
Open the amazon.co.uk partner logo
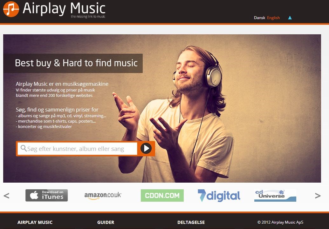103,195
